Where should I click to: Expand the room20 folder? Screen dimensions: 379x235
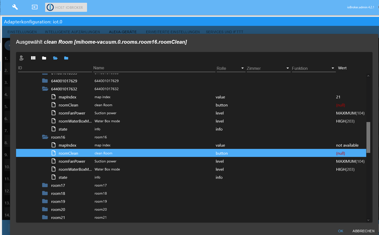45,209
